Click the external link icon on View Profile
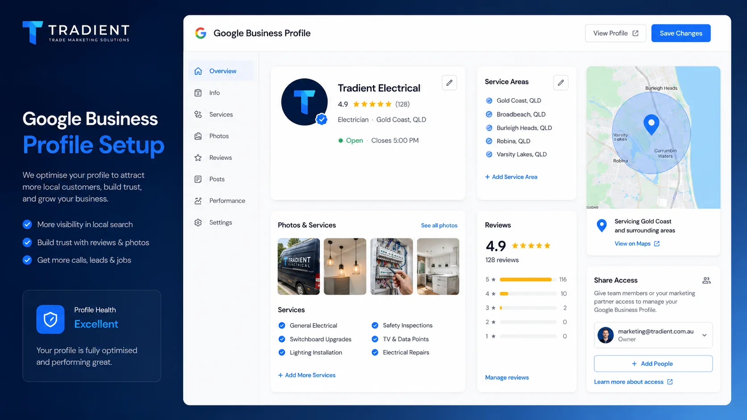The width and height of the screenshot is (747, 420). 635,33
